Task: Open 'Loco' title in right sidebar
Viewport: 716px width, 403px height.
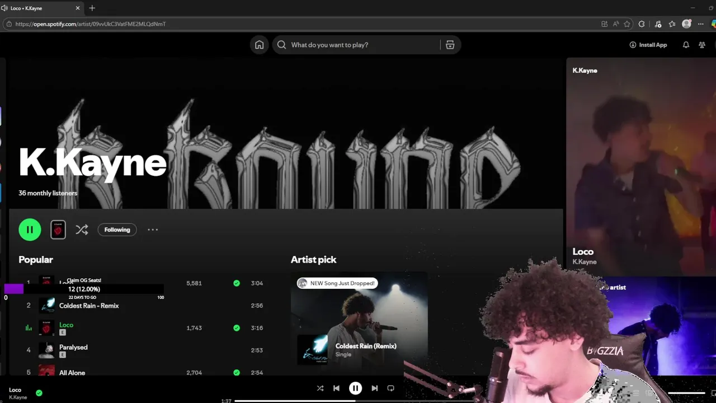Action: [x=583, y=252]
